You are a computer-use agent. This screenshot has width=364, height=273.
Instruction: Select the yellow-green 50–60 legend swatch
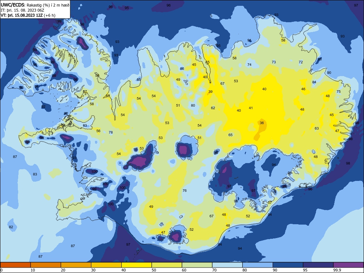tap(167, 265)
